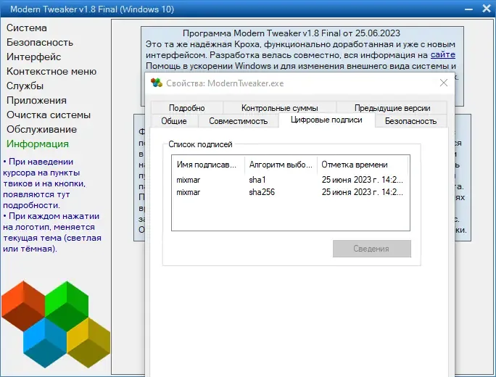Follow the сайте hyperlink
The image size is (496, 377).
[x=443, y=55]
